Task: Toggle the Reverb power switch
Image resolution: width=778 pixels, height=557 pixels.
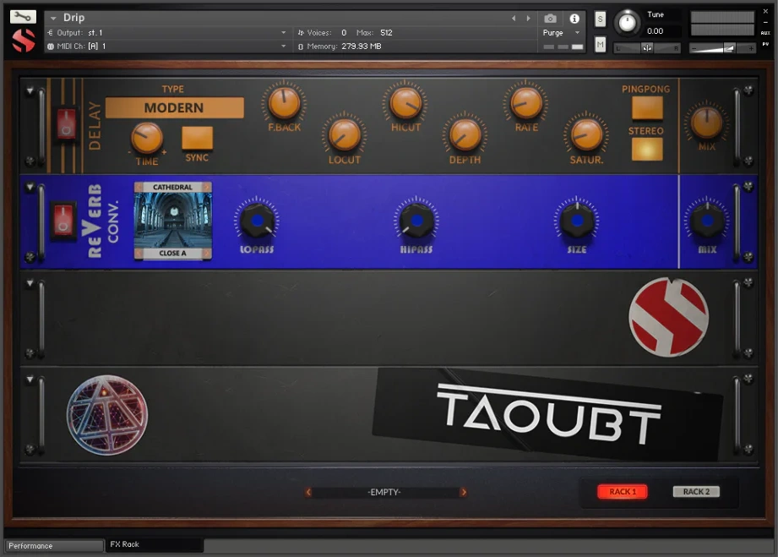Action: tap(63, 221)
